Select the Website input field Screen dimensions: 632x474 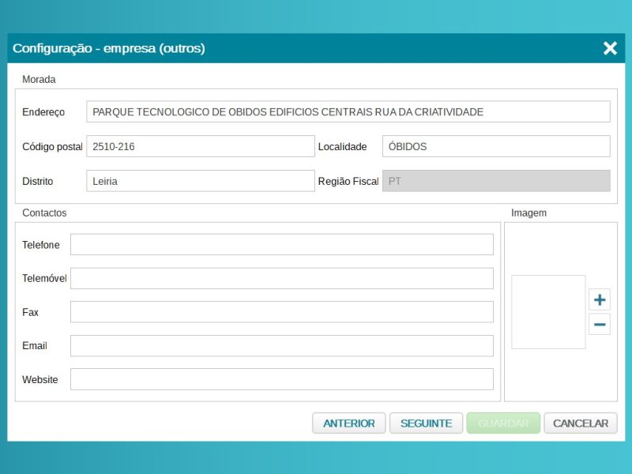tap(281, 379)
